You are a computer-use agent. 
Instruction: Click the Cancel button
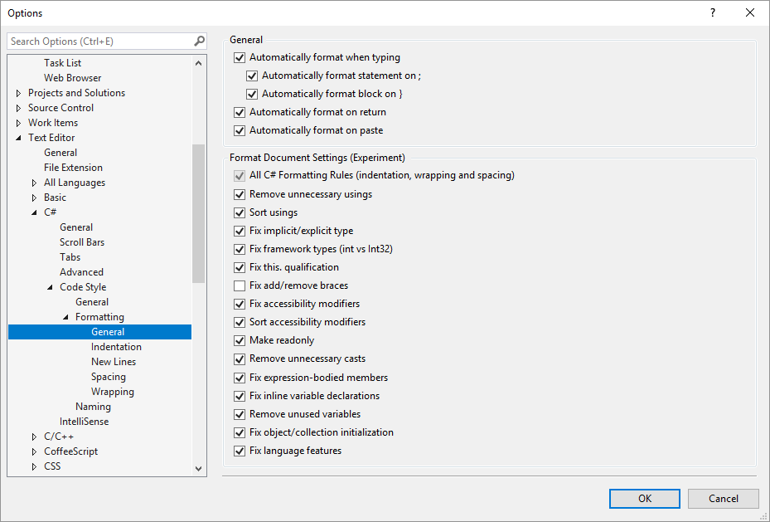(x=723, y=498)
